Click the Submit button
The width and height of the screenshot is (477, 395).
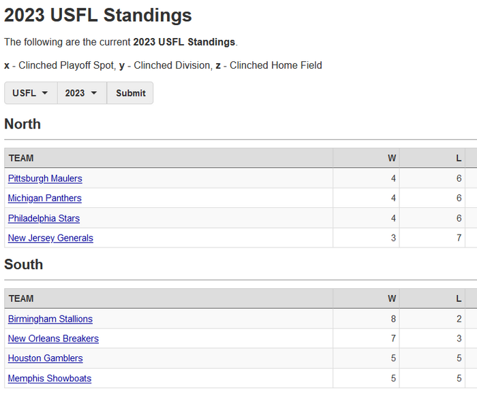(x=130, y=93)
